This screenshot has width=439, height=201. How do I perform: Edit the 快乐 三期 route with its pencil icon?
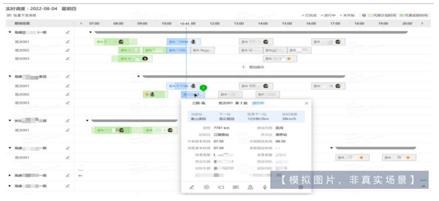pos(68,121)
